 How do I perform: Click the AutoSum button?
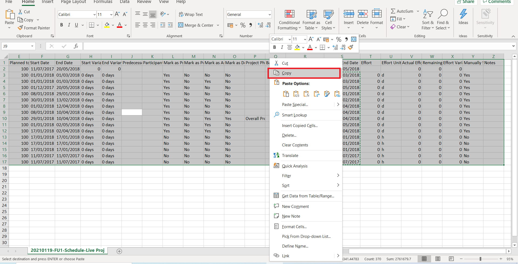402,11
